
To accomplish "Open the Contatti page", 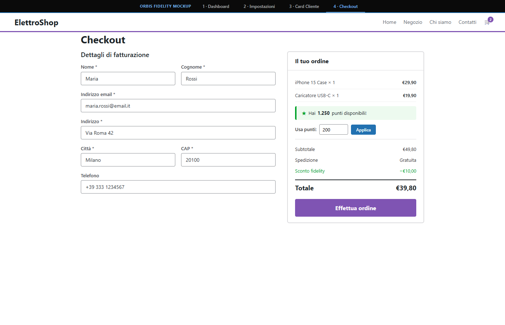I will [467, 22].
